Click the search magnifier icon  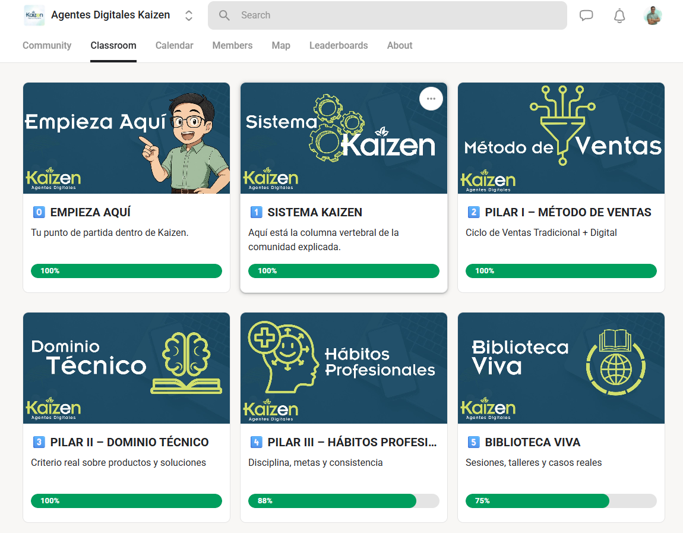[x=224, y=15]
